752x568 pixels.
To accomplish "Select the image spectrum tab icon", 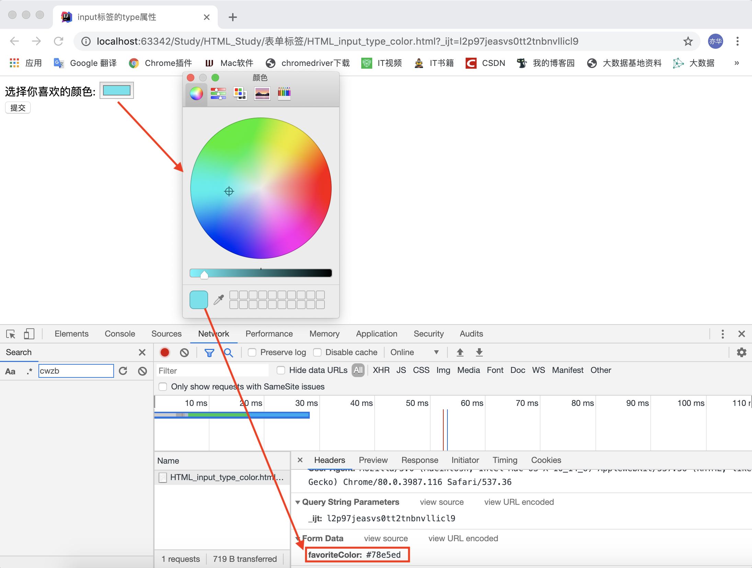I will coord(261,93).
